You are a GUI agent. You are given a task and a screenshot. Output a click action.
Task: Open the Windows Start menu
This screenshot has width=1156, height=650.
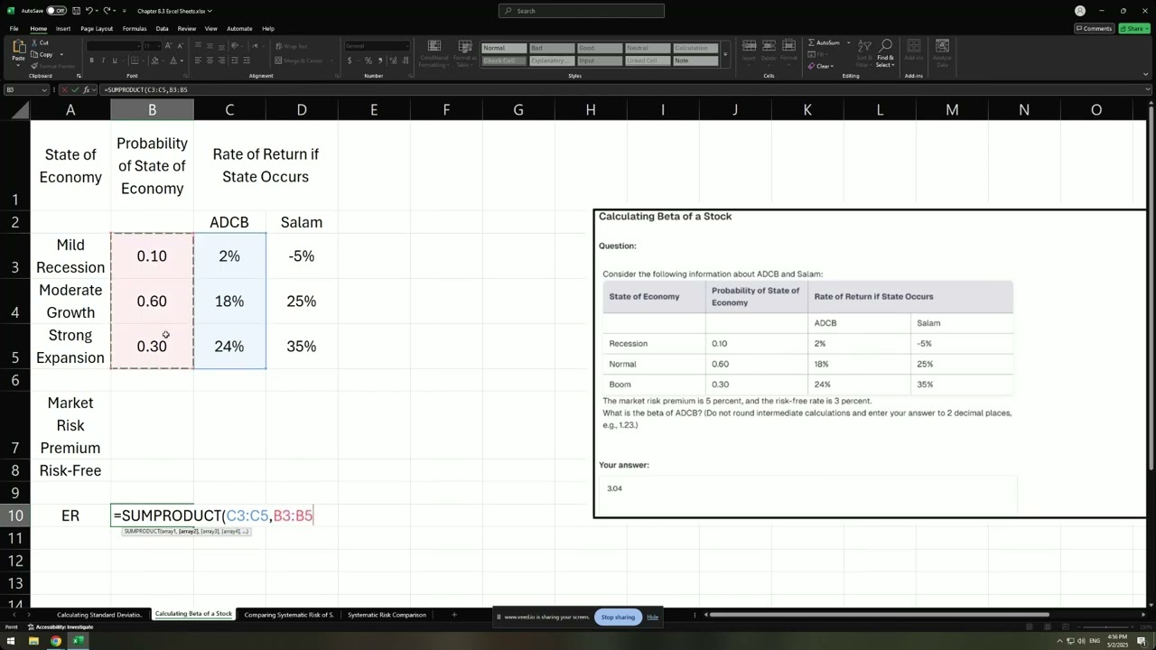point(11,641)
